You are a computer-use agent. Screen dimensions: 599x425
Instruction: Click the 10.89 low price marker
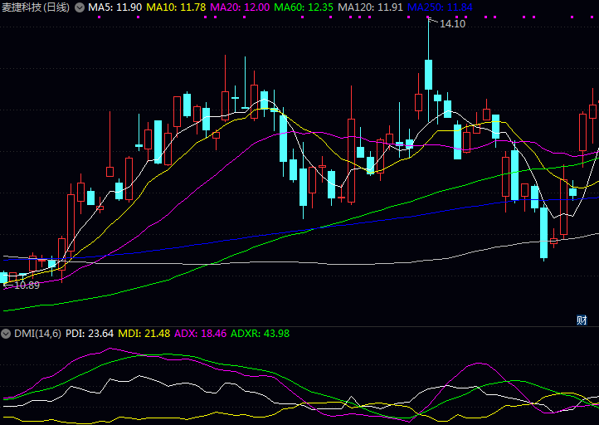coord(23,286)
